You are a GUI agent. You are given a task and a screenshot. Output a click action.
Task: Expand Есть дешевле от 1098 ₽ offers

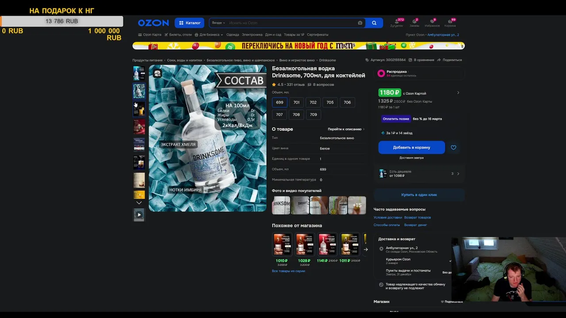pyautogui.click(x=419, y=174)
